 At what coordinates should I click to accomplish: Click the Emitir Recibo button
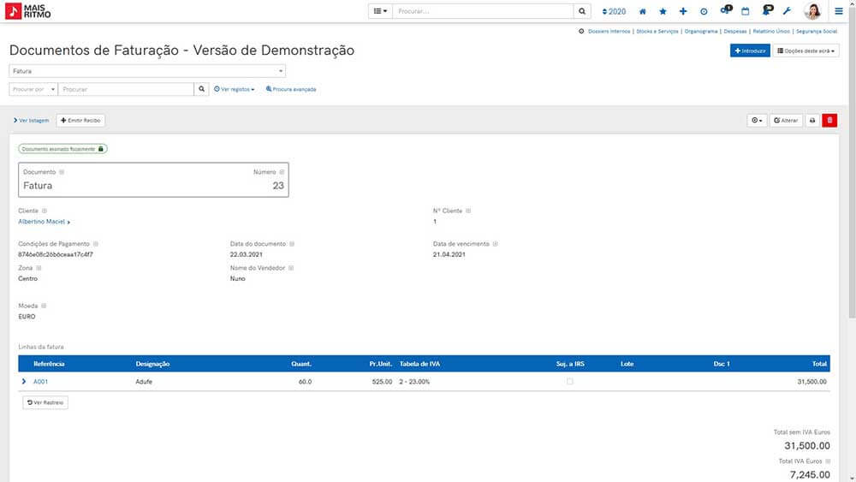click(x=80, y=121)
